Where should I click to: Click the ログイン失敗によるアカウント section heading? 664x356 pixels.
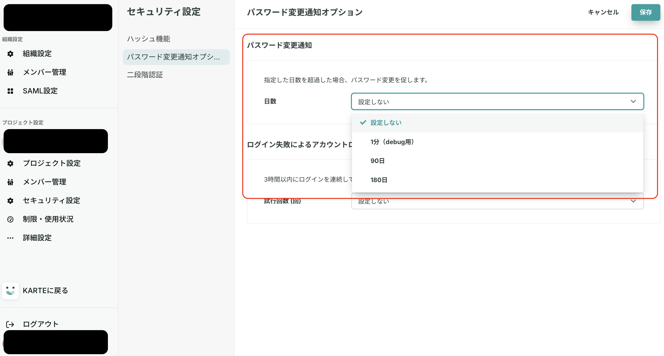pyautogui.click(x=299, y=144)
